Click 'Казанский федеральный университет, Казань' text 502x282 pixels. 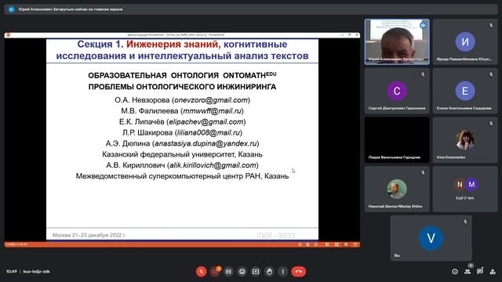182,154
